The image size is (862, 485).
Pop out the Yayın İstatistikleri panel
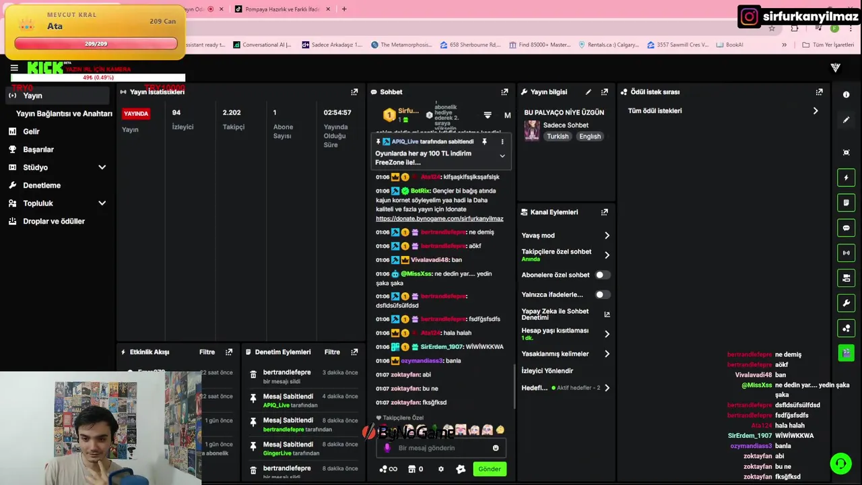point(354,92)
